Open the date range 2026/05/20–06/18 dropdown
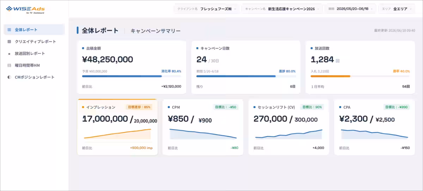423x191 pixels. 350,9
